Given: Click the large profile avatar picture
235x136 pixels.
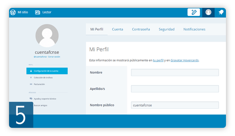Looking at the screenshot, I should point(47,36).
